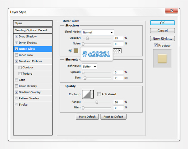188x149 pixels.
Task: Open the Contour picker arrow
Action: pos(92,94)
